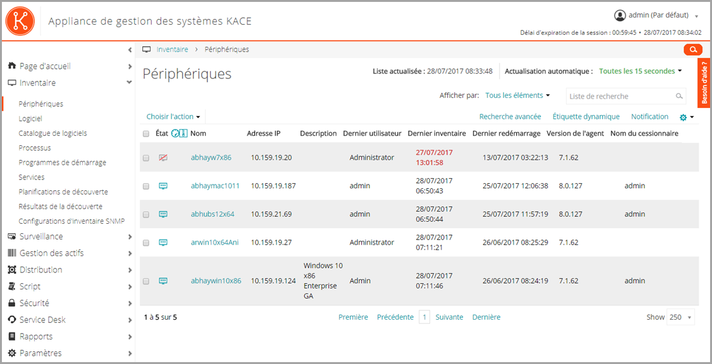712x364 pixels.
Task: Open the Besoin d'aide side tab
Action: (x=704, y=82)
